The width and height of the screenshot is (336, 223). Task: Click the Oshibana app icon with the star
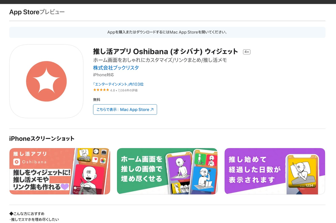point(46,81)
